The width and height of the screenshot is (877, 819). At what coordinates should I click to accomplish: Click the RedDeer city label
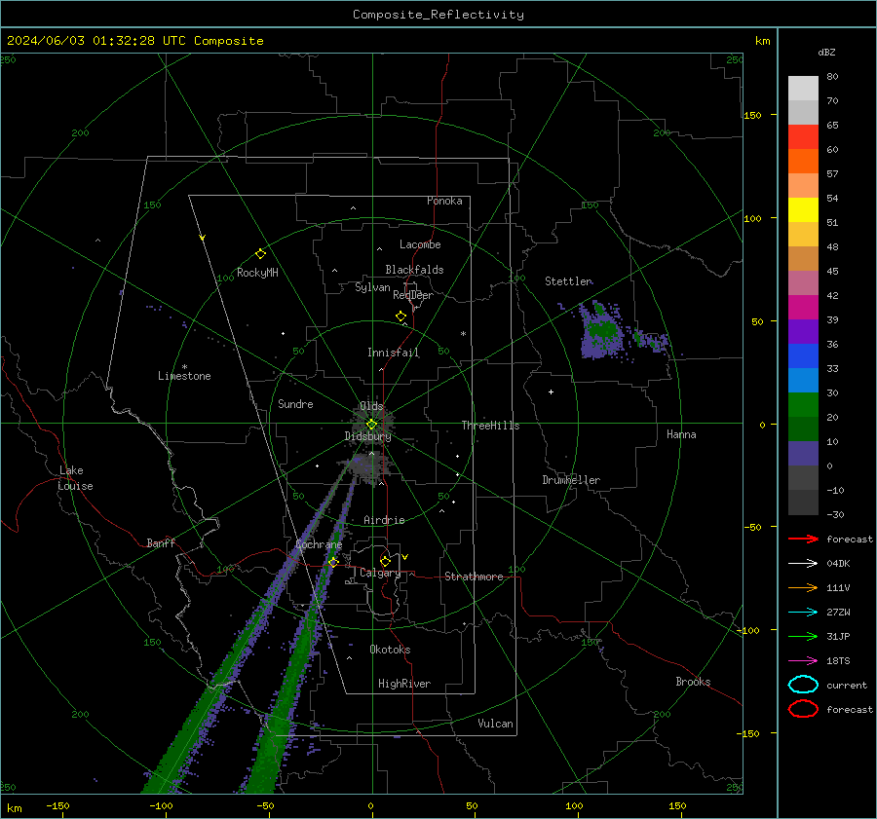click(x=413, y=295)
